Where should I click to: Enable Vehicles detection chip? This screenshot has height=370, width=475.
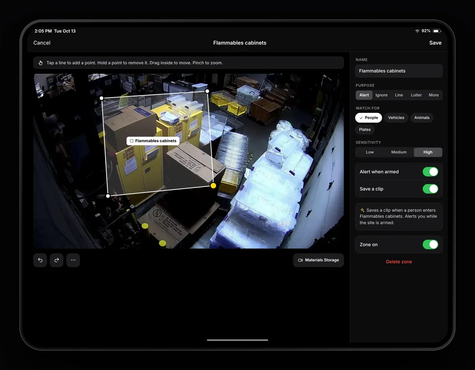click(396, 118)
